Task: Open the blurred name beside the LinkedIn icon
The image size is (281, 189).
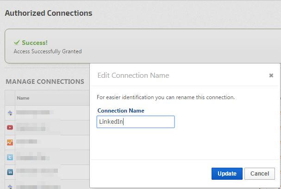Action: click(x=37, y=171)
